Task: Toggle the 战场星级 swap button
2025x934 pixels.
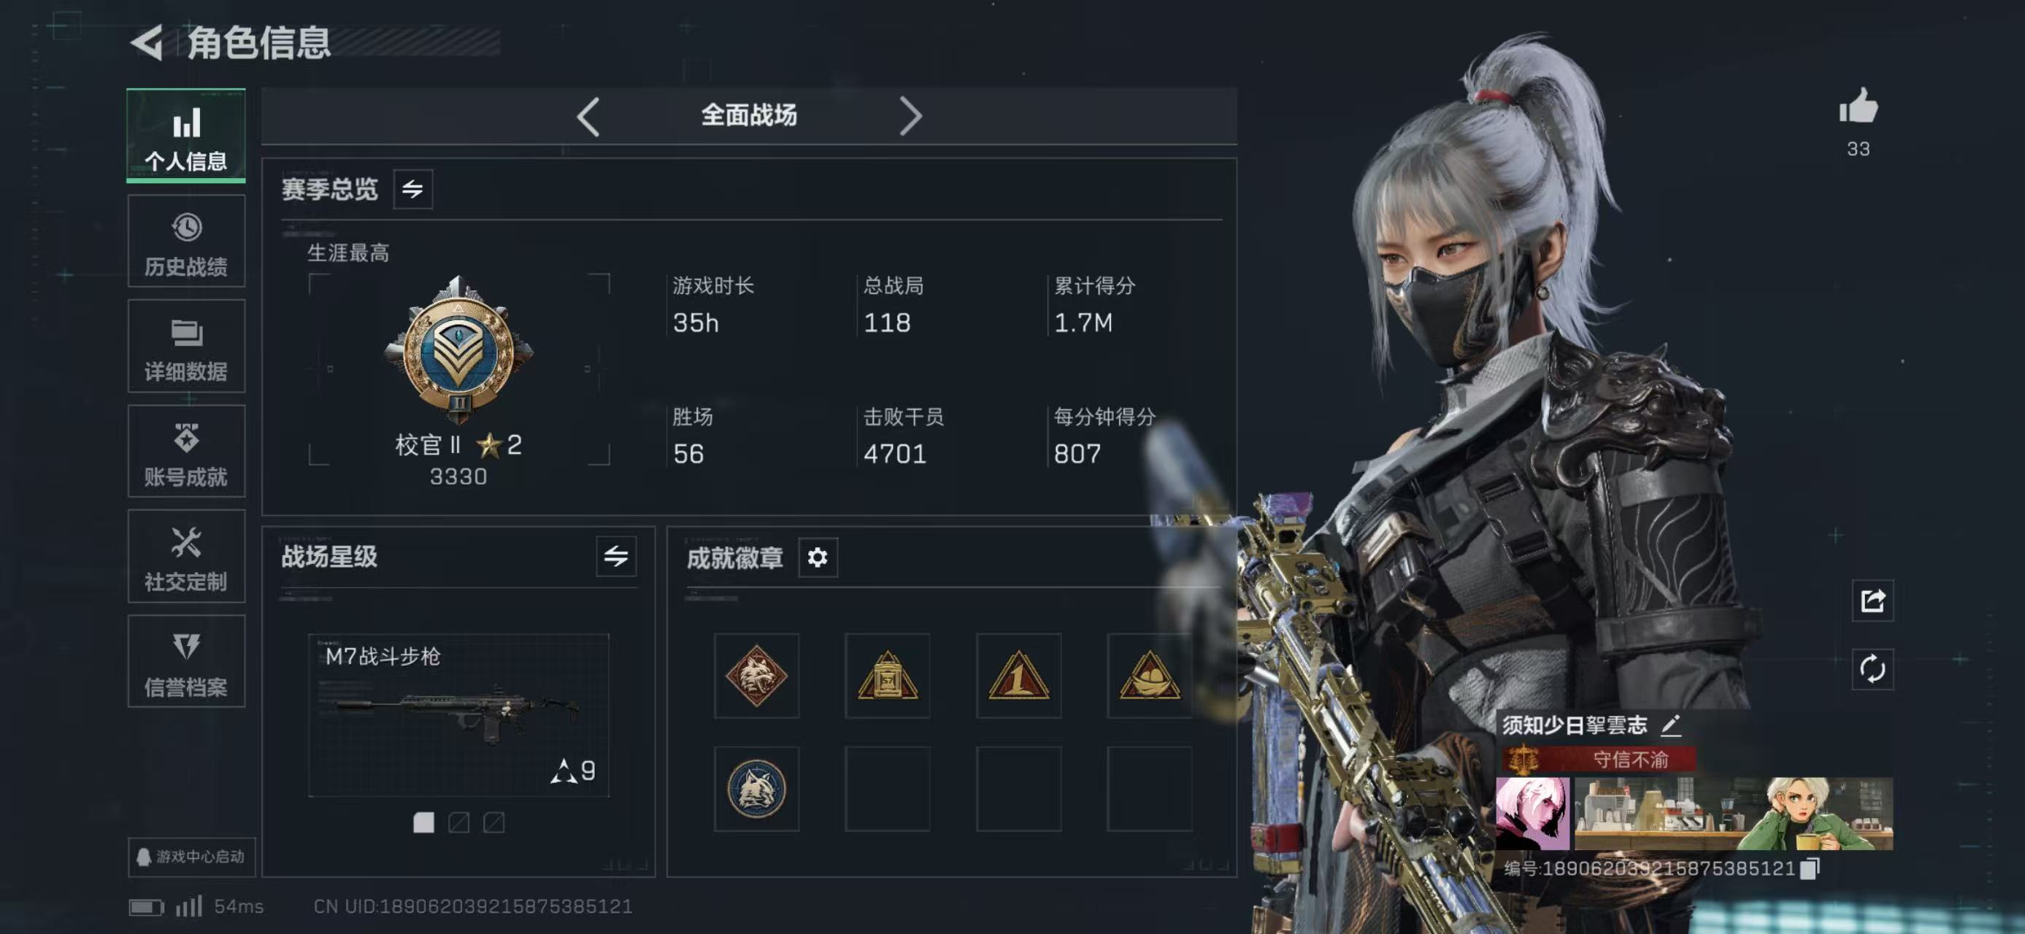Action: click(616, 557)
